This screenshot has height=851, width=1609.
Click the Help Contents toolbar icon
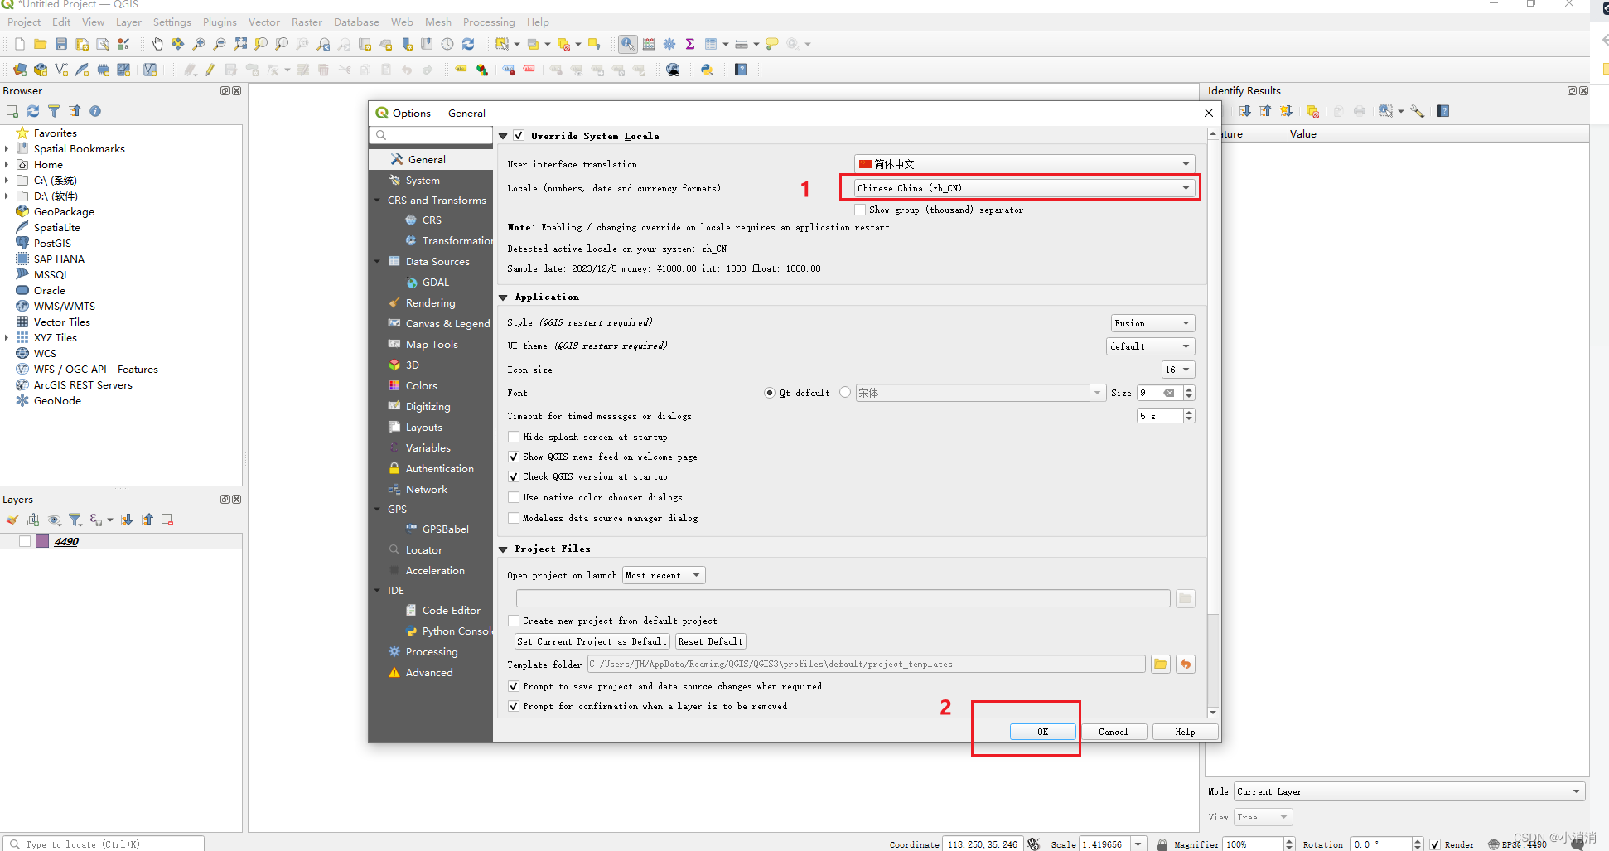pos(741,70)
